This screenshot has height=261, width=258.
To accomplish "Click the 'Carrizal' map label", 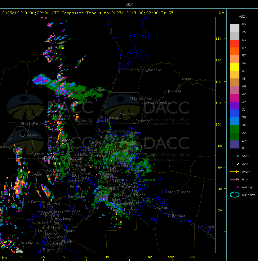I will point(92,208).
